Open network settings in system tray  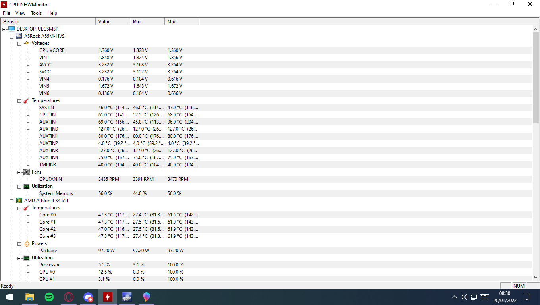(474, 297)
